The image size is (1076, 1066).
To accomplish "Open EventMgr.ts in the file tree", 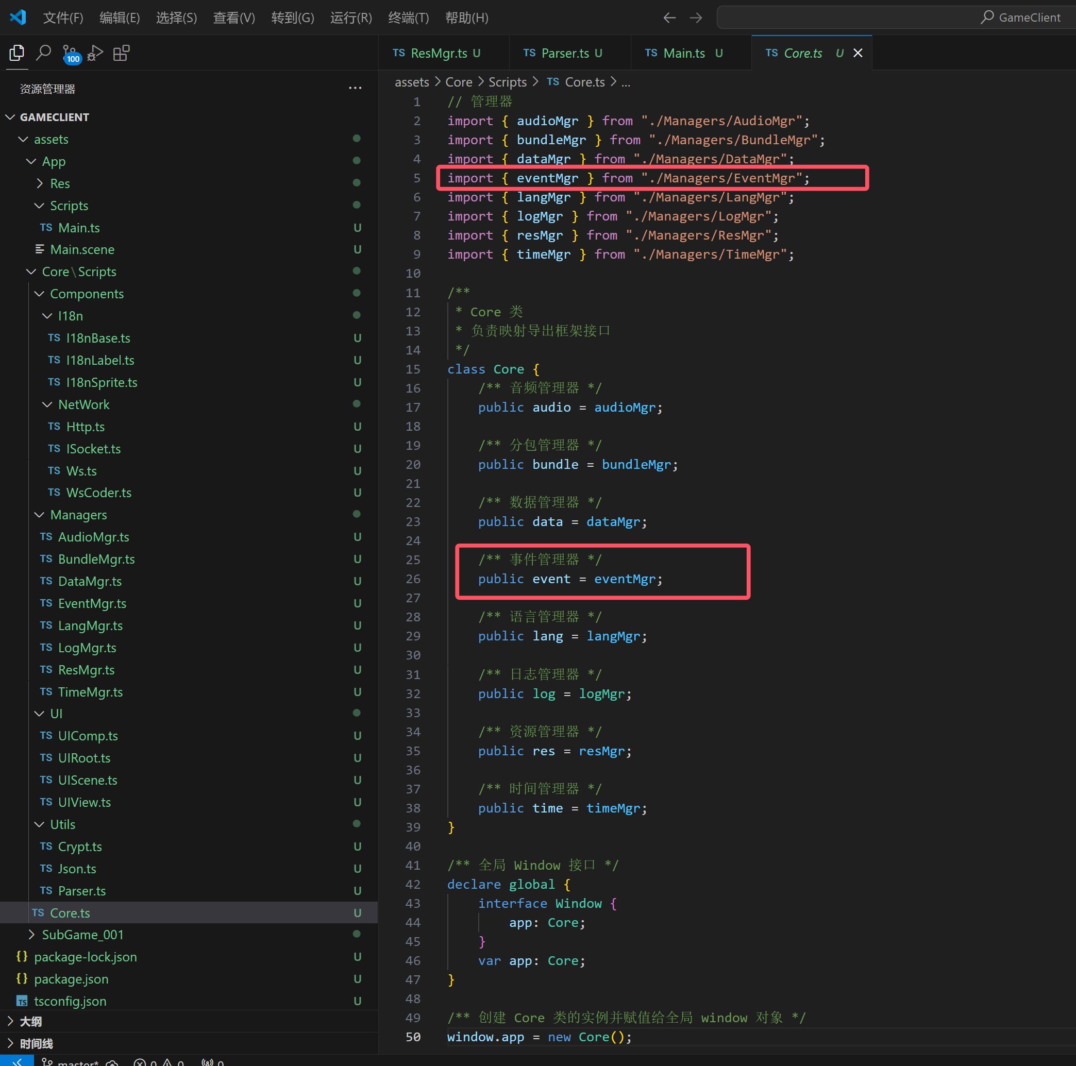I will [x=92, y=603].
